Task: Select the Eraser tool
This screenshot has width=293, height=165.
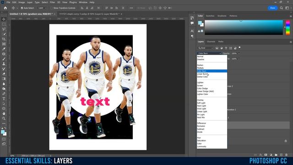Action: click(x=4, y=74)
